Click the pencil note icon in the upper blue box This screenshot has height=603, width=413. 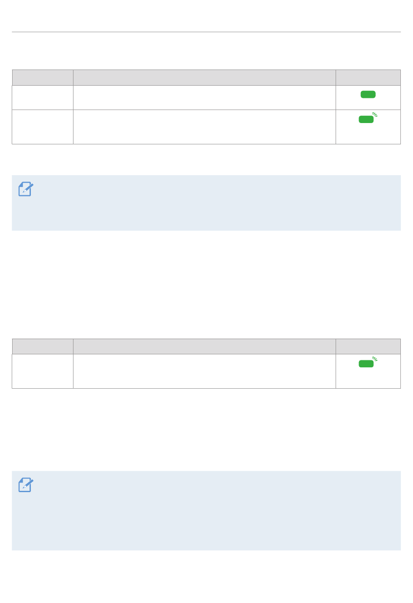[26, 189]
